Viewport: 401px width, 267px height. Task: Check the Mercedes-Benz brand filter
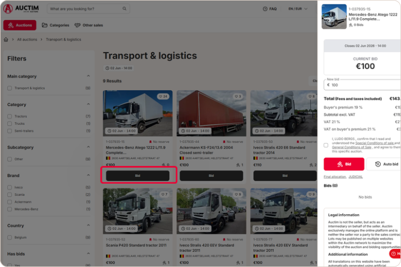10,209
